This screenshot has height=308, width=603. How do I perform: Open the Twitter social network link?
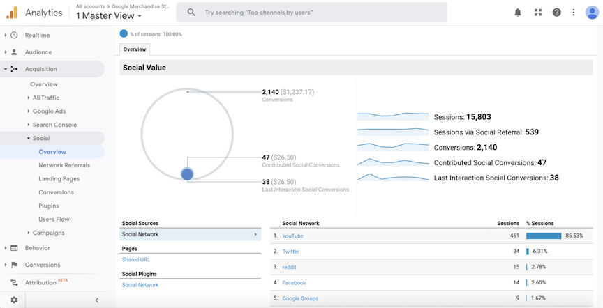pyautogui.click(x=291, y=252)
